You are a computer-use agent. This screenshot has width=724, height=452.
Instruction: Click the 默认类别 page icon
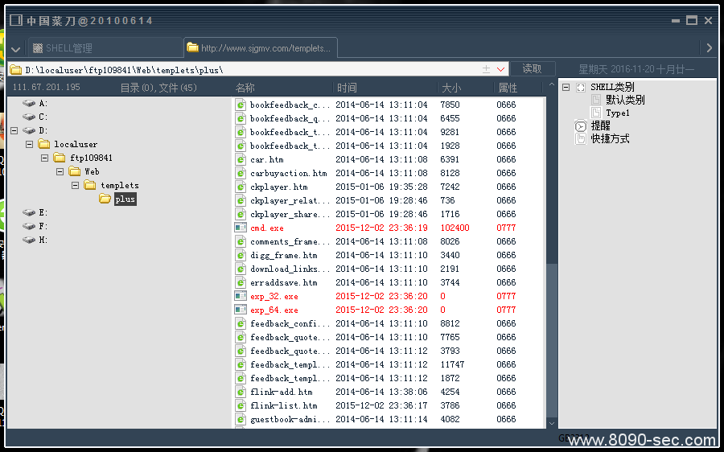coord(596,100)
